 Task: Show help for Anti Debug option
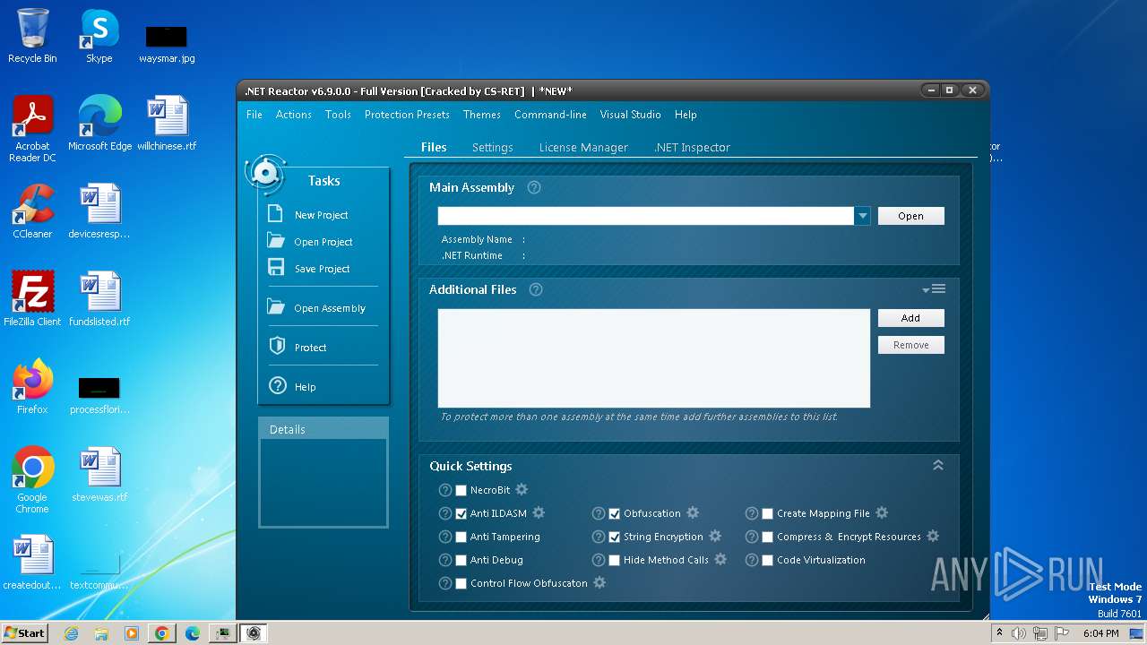point(445,560)
